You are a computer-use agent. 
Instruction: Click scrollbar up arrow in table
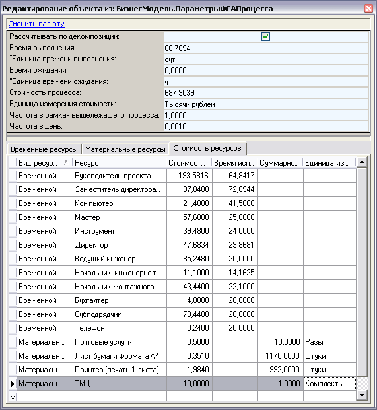(362, 162)
